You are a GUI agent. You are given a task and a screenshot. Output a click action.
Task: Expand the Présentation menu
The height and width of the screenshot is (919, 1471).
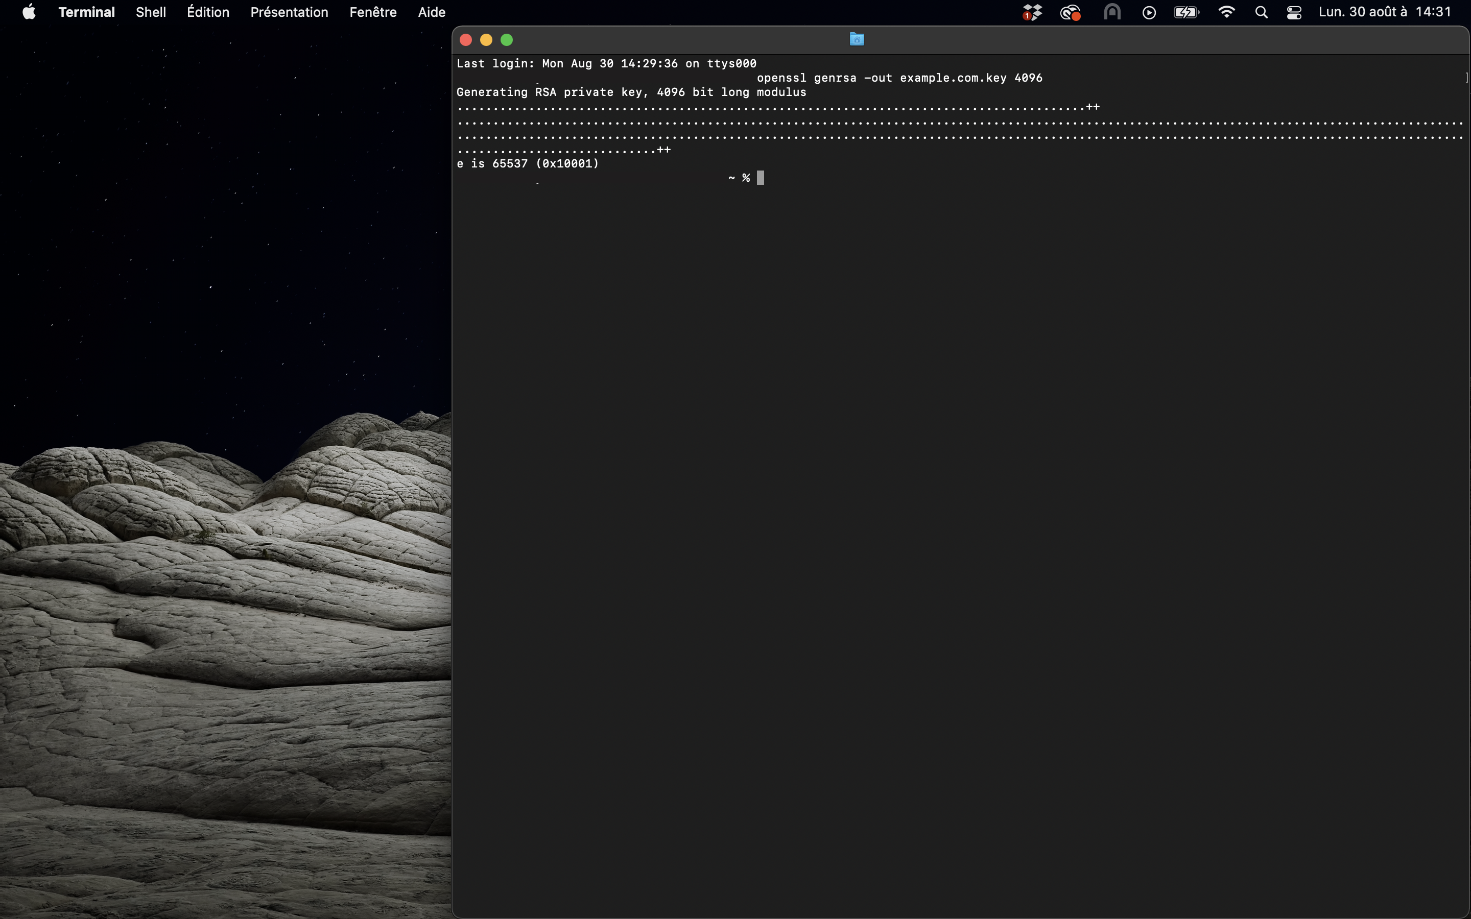pos(289,12)
